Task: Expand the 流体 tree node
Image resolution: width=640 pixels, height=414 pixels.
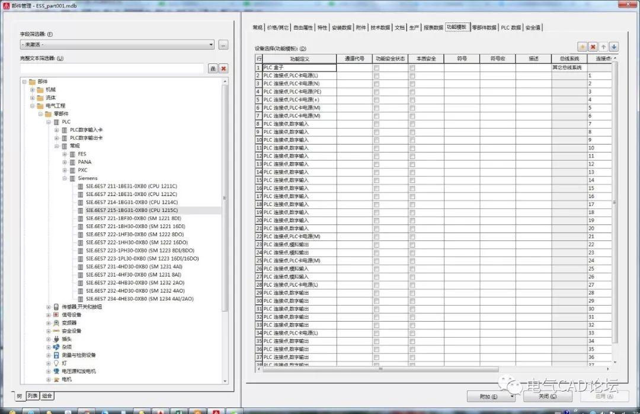Action: 32,98
